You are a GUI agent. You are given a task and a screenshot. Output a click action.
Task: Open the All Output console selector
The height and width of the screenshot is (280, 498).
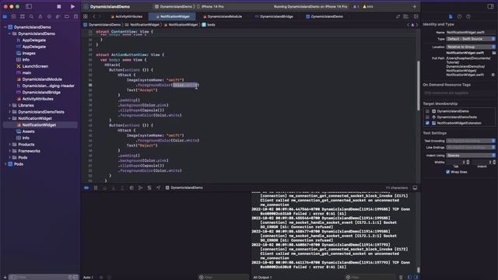click(262, 277)
